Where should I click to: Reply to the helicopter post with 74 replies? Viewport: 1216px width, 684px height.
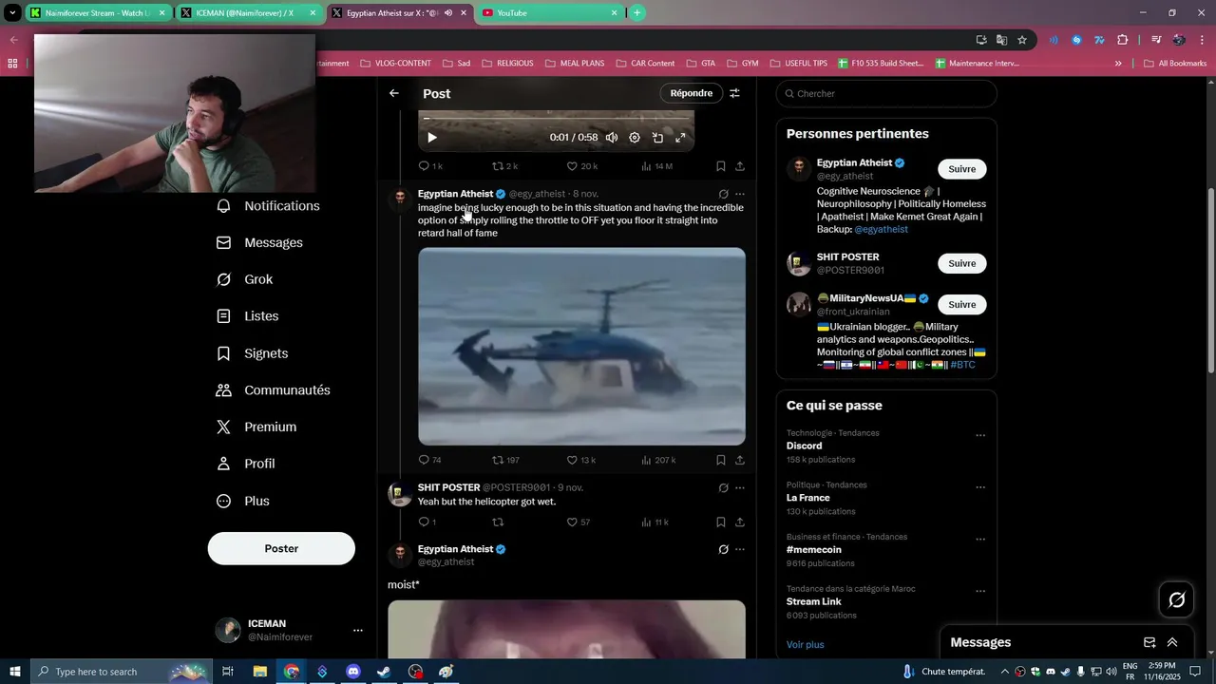pos(430,460)
